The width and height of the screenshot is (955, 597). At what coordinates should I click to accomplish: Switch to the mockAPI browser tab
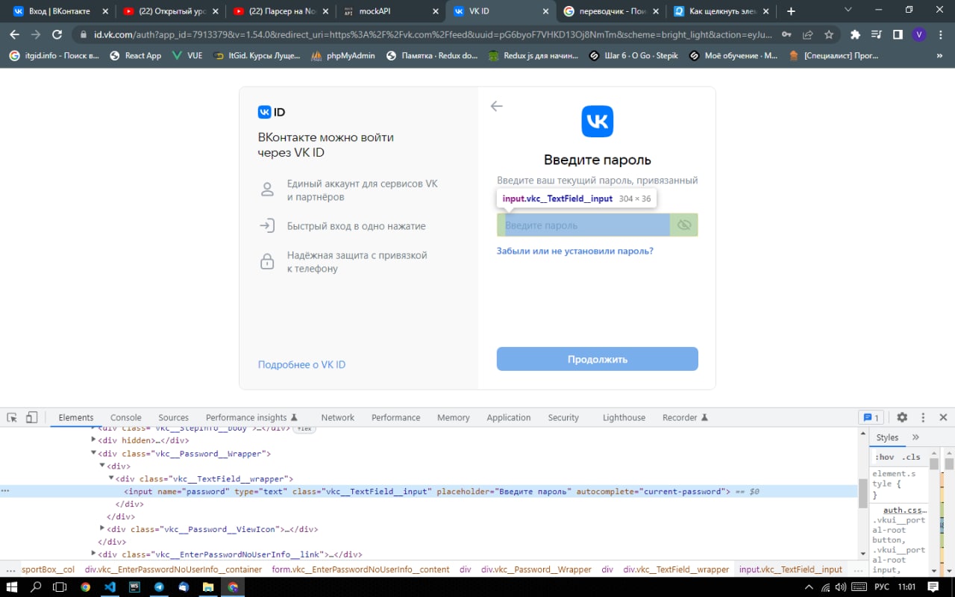click(x=391, y=11)
